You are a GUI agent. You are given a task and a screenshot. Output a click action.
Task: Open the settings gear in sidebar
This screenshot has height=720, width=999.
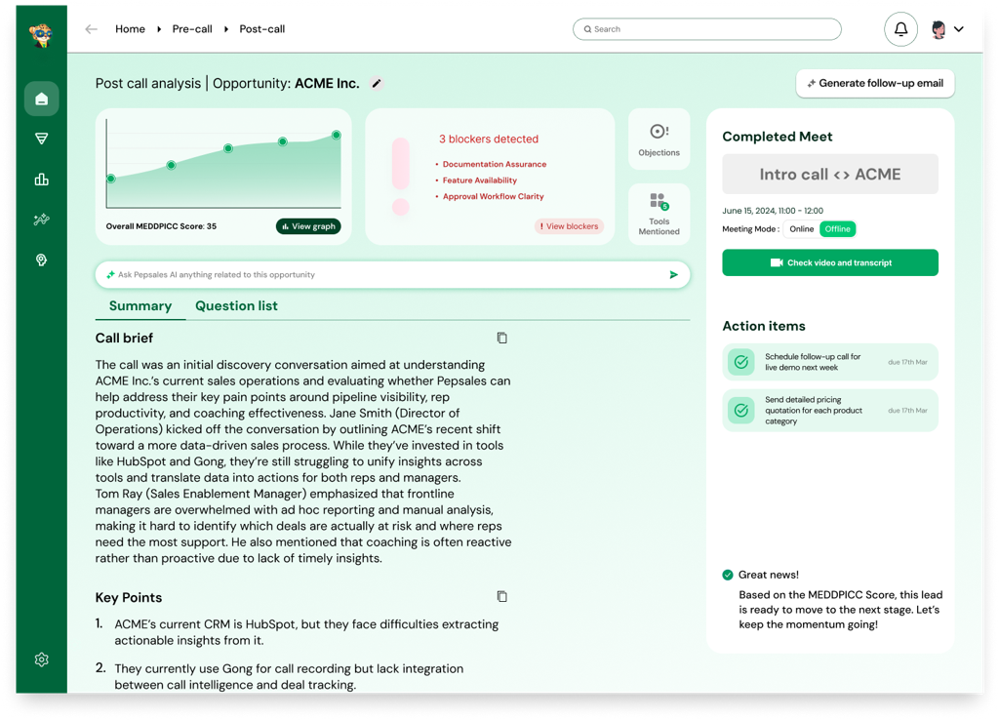pos(41,660)
